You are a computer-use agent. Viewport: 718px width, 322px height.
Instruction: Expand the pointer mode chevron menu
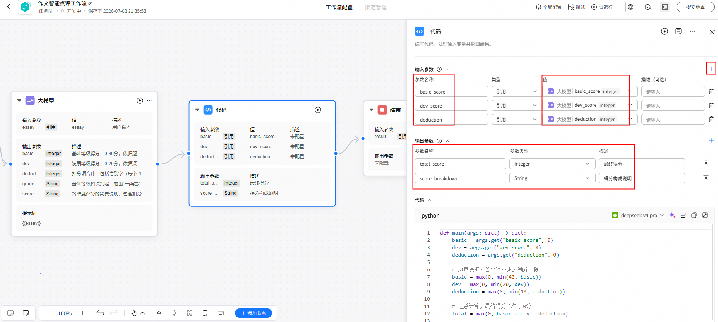click(142, 313)
